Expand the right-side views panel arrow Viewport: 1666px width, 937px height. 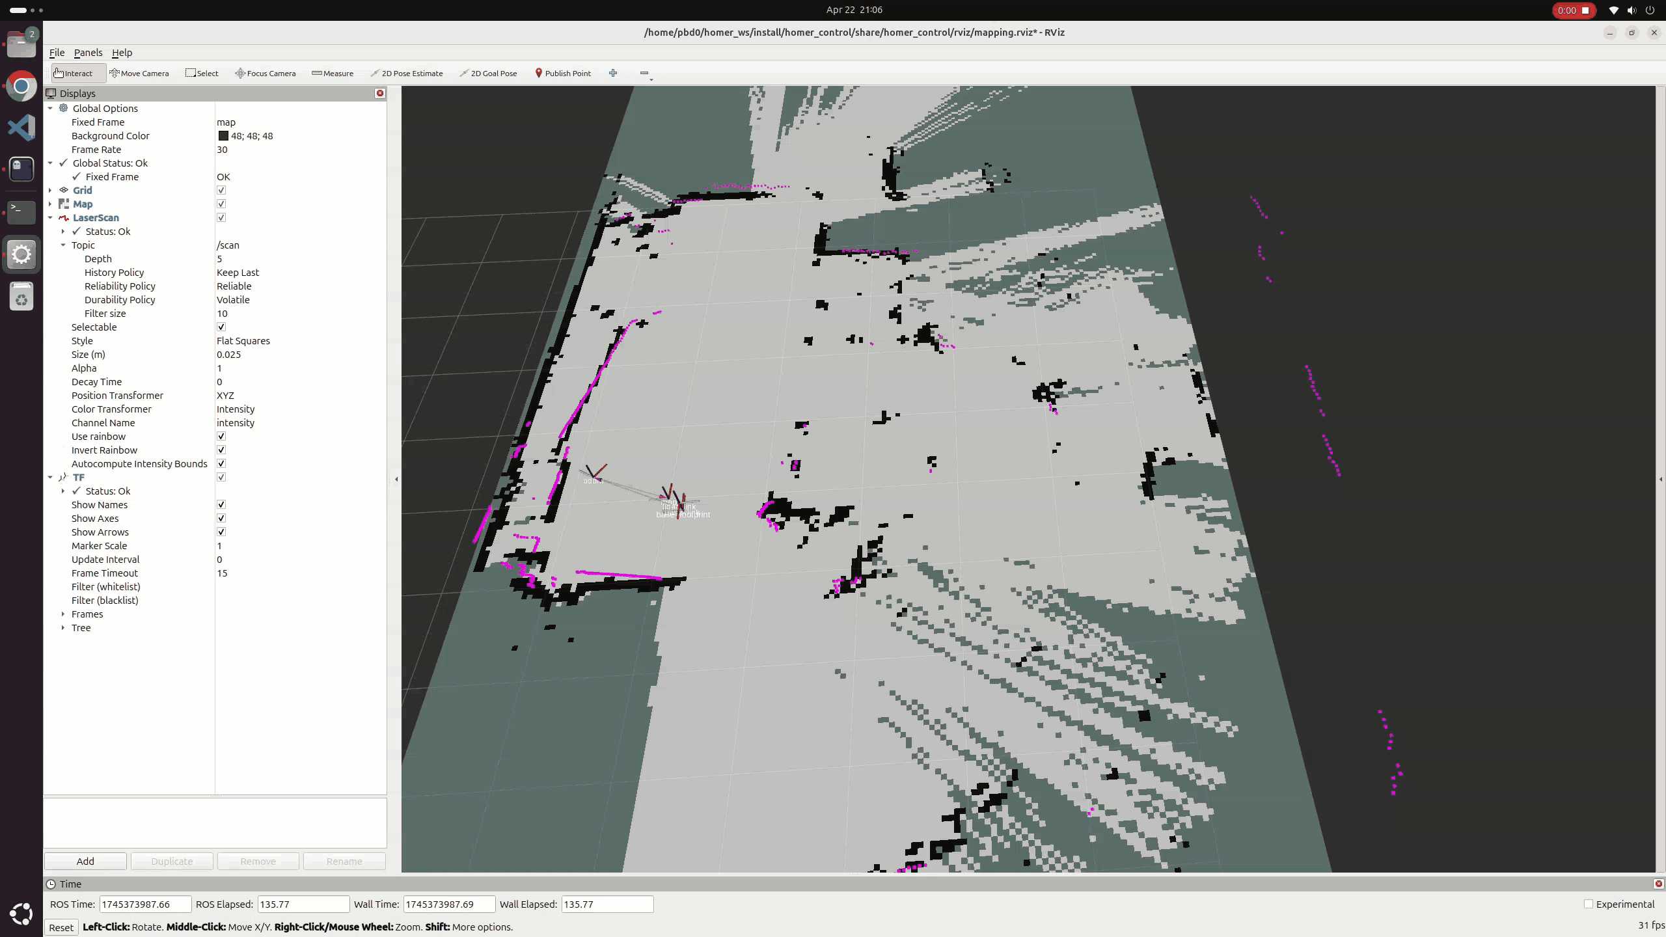tap(1661, 479)
